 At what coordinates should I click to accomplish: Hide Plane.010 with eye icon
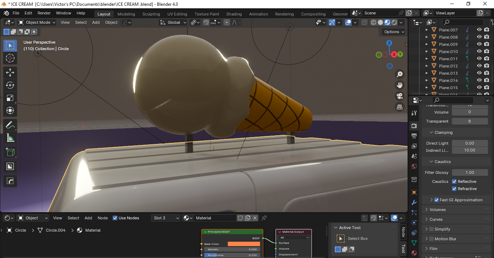[x=479, y=52]
